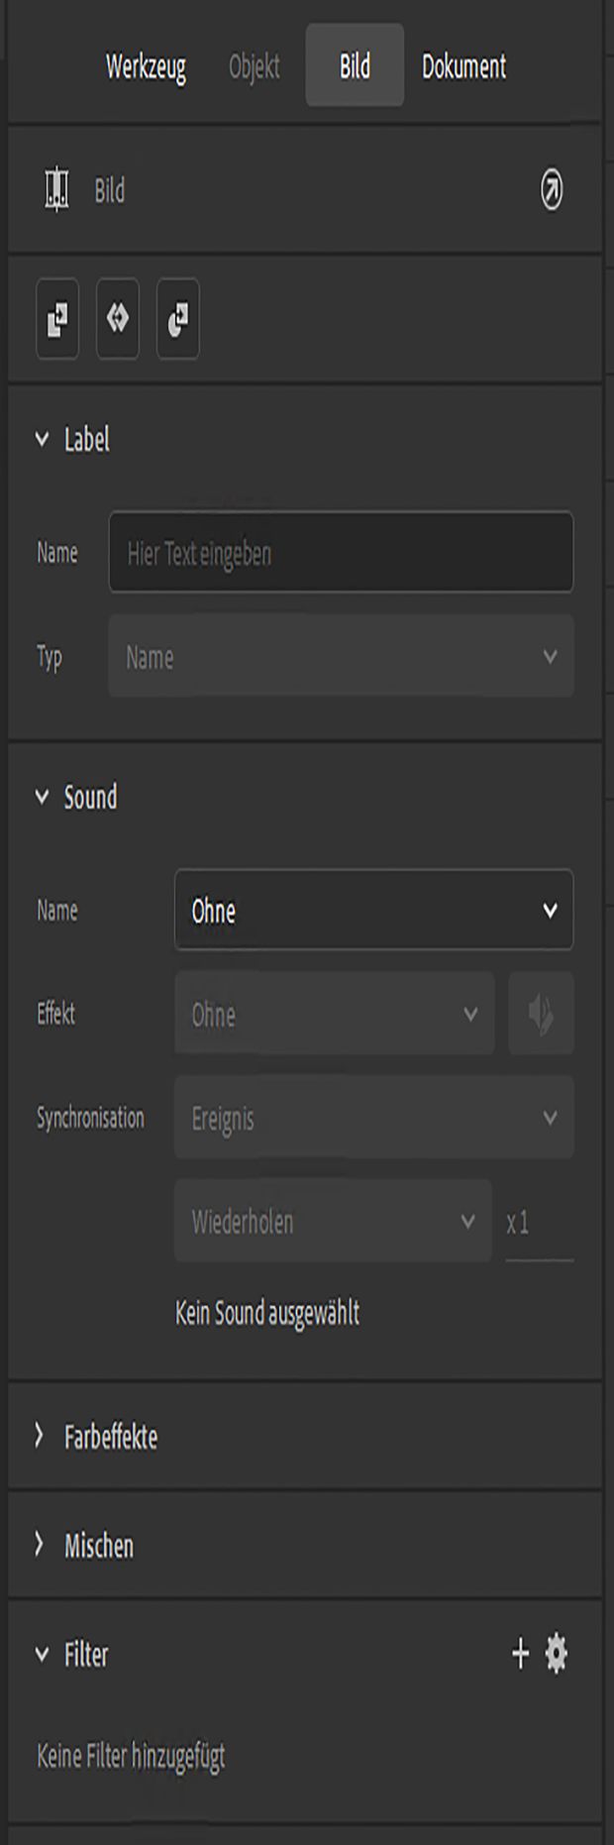The width and height of the screenshot is (614, 1845).
Task: Click the first symbol-conversion icon button
Action: [x=57, y=319]
